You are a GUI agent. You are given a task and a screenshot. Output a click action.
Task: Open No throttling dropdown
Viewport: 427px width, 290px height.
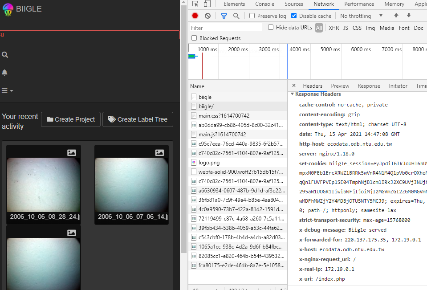[361, 16]
